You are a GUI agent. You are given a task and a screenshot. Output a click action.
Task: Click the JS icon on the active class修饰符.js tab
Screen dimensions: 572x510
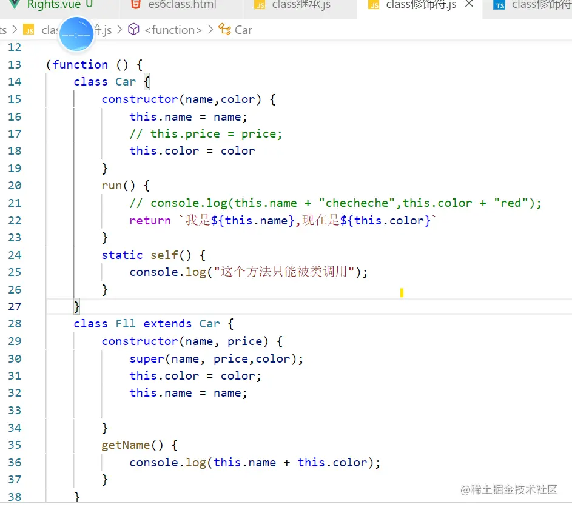pos(375,5)
